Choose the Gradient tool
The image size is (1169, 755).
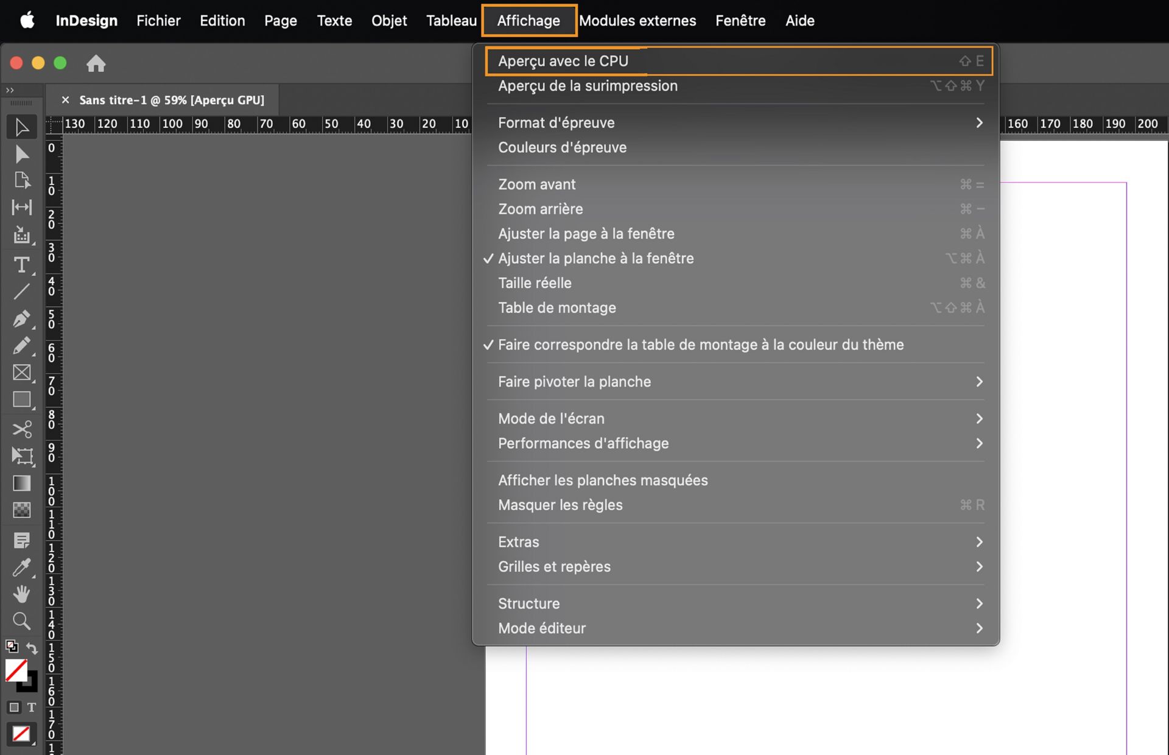pyautogui.click(x=22, y=483)
